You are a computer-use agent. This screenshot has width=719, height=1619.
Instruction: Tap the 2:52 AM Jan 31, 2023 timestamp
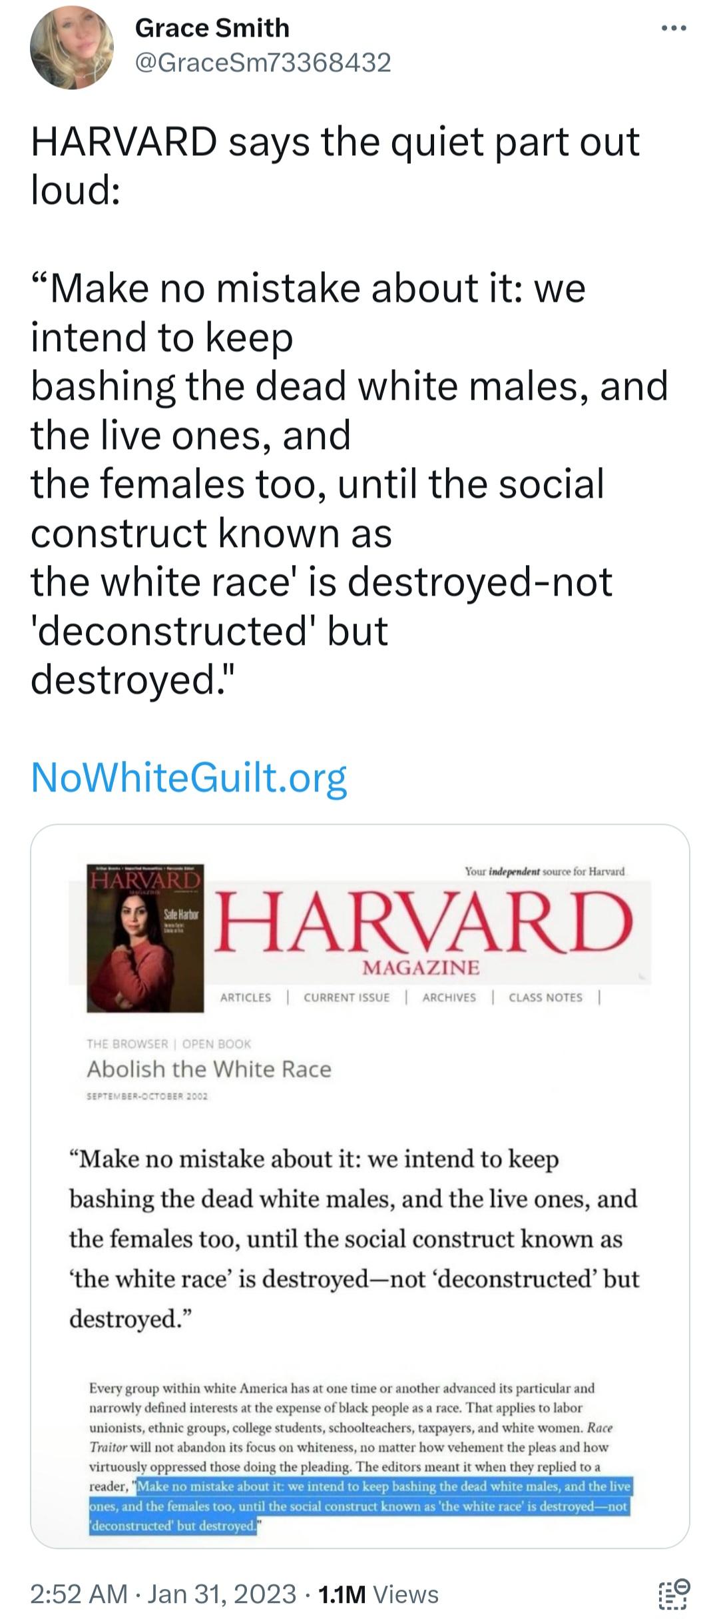pos(164,1594)
